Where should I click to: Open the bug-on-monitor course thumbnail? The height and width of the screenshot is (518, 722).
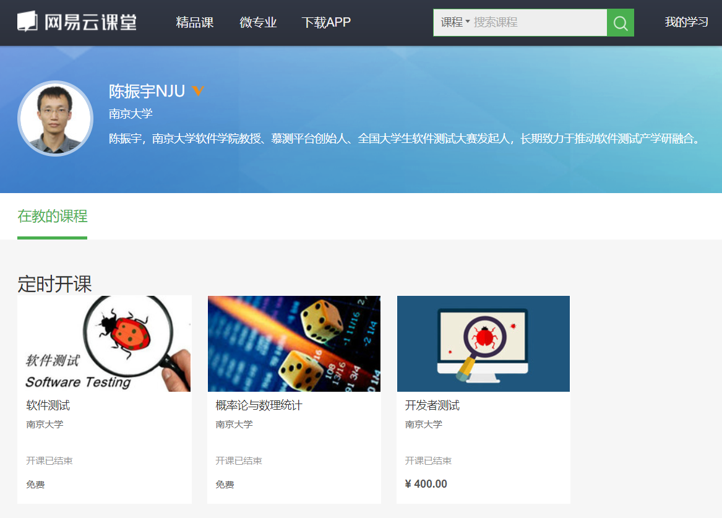click(x=483, y=344)
